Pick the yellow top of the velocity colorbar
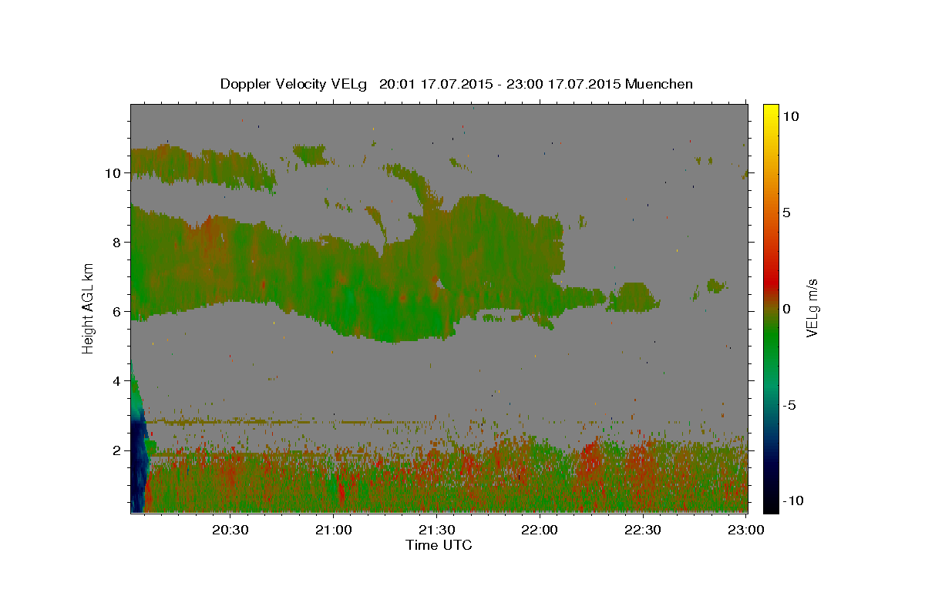925x616 pixels. point(771,112)
